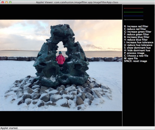Click the blue filter slider line
Screen dimensions: 155x130
[x=134, y=16]
